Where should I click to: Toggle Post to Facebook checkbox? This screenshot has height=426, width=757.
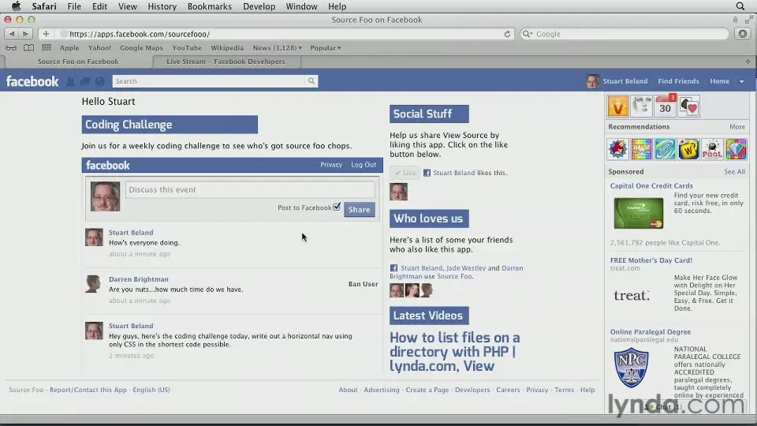pyautogui.click(x=337, y=207)
